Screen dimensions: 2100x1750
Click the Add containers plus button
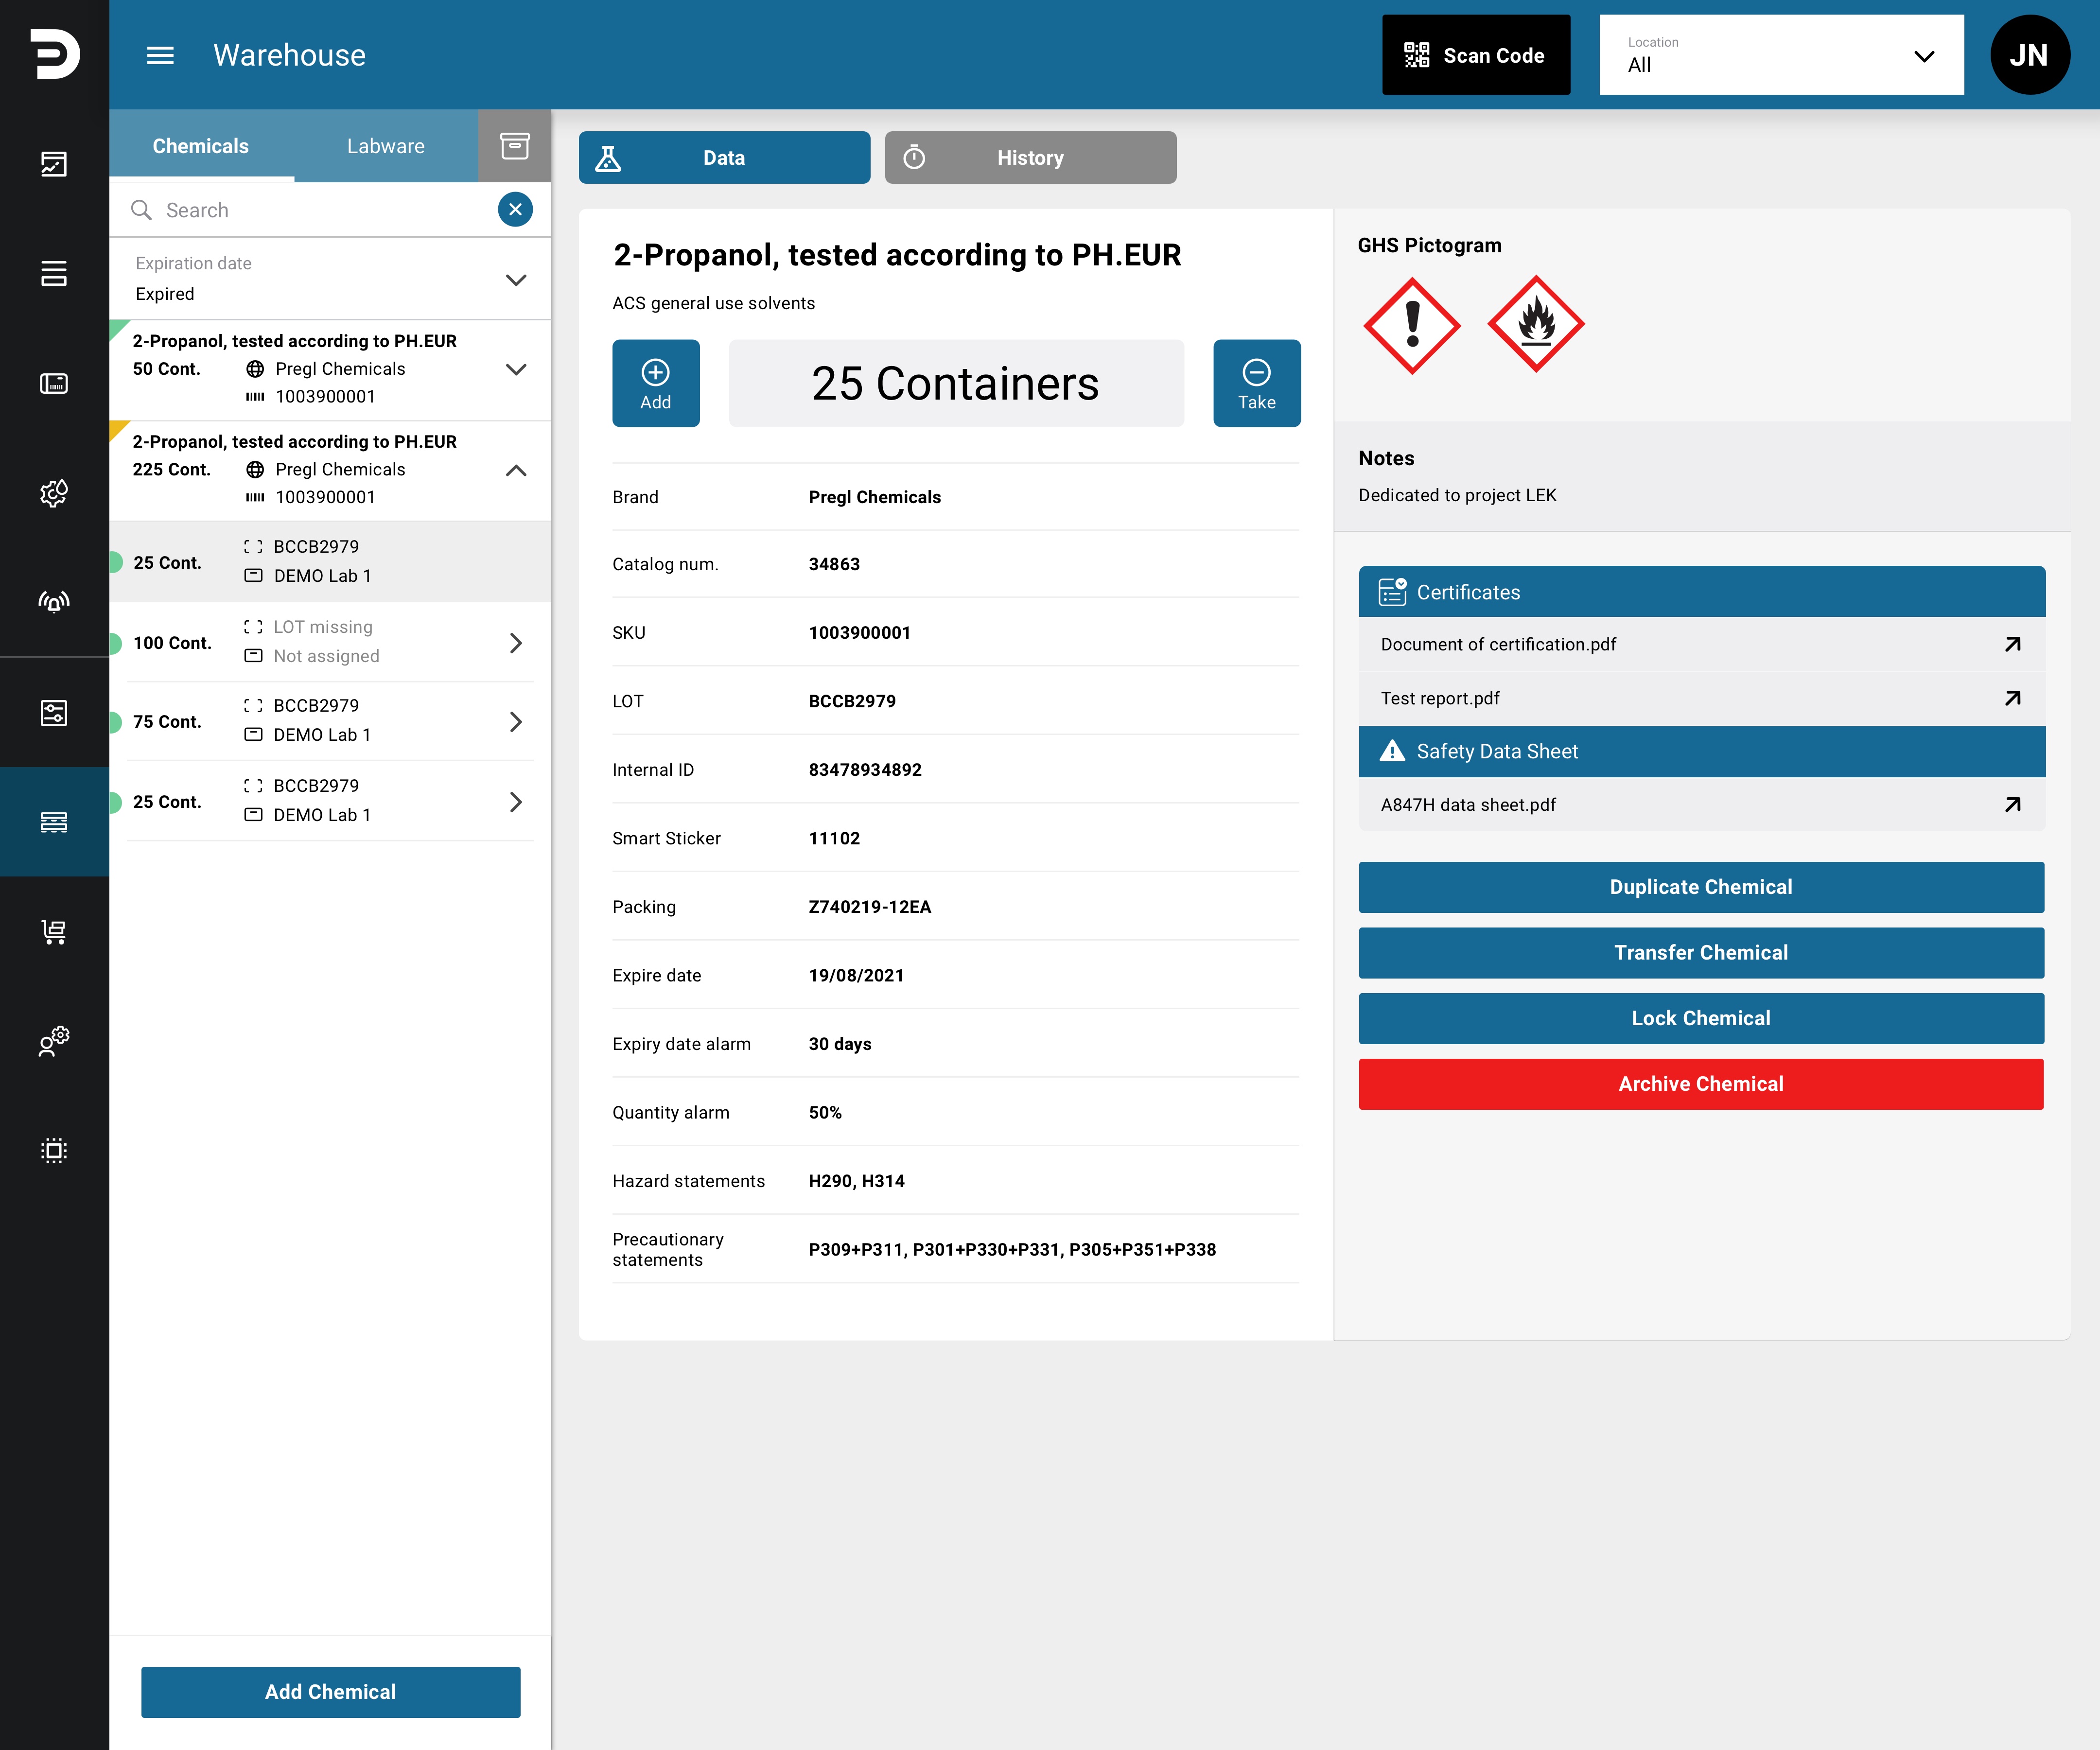pos(655,383)
